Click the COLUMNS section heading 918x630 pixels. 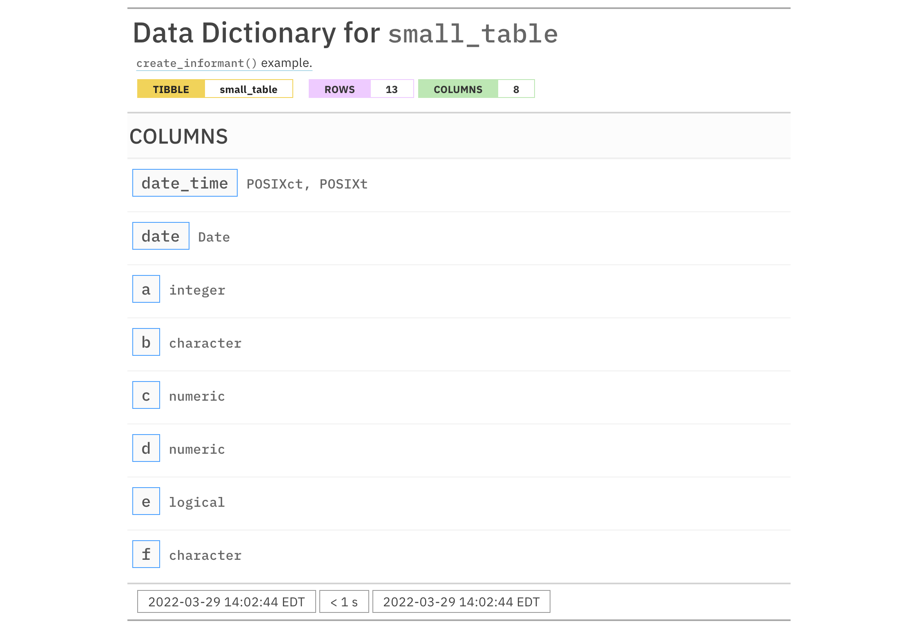pyautogui.click(x=178, y=136)
